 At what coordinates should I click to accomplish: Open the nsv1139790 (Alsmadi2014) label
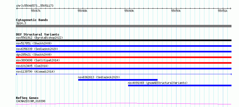(35, 72)
